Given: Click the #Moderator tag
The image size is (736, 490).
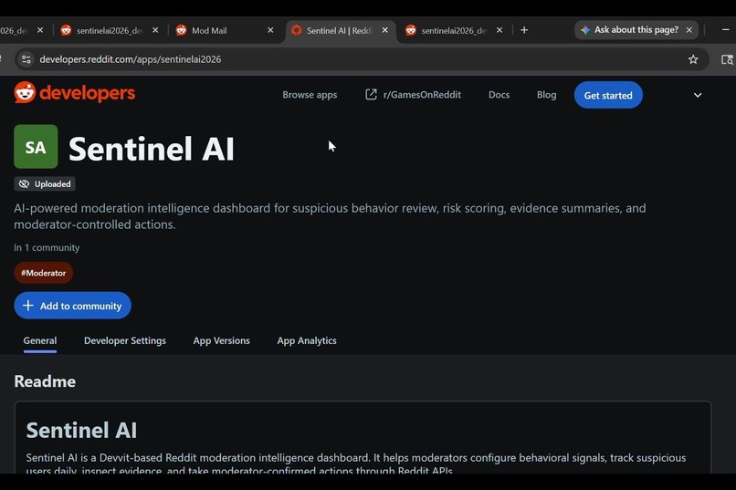Looking at the screenshot, I should click(43, 273).
